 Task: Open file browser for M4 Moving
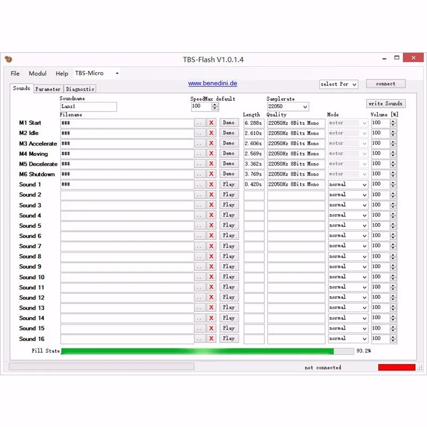point(200,154)
